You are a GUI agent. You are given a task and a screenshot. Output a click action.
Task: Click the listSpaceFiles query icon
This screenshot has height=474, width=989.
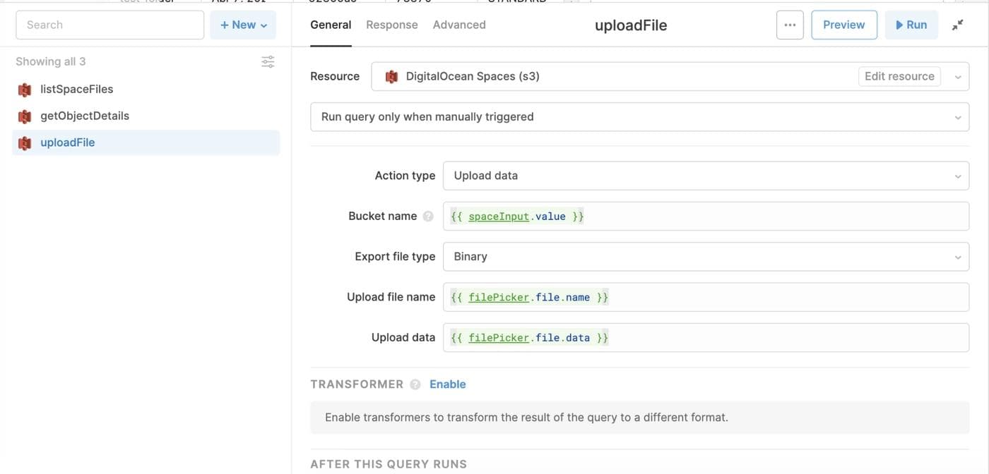25,90
